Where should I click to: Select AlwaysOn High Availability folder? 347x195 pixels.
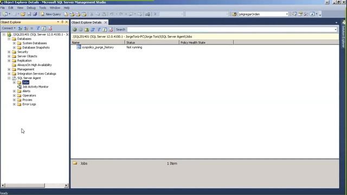tap(35, 65)
